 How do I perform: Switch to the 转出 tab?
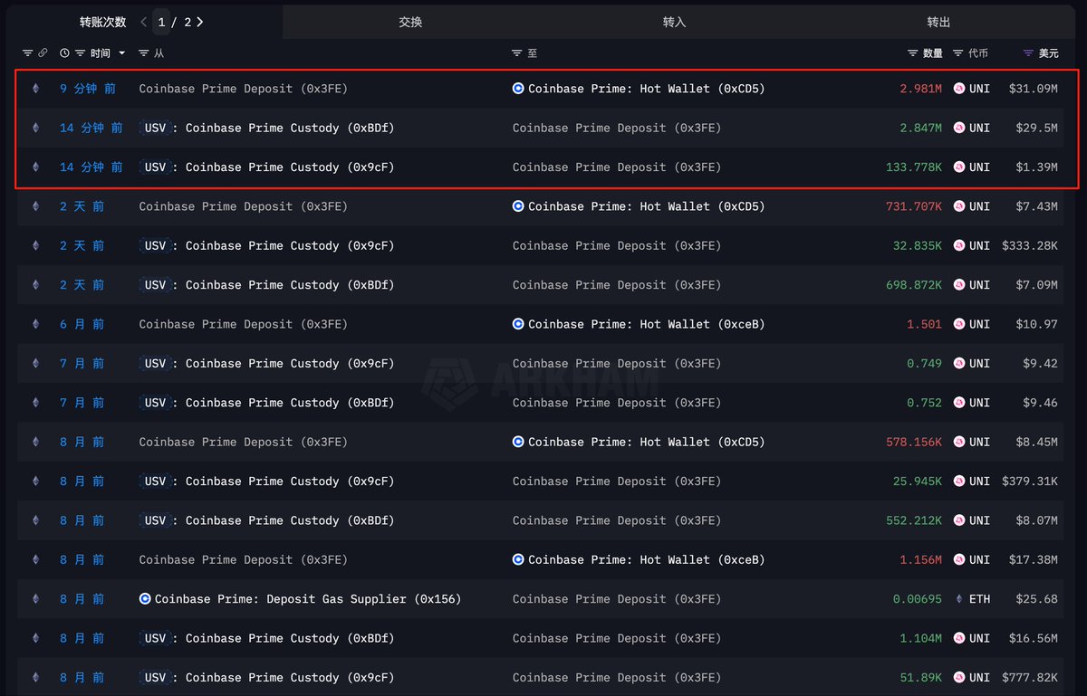coord(939,22)
